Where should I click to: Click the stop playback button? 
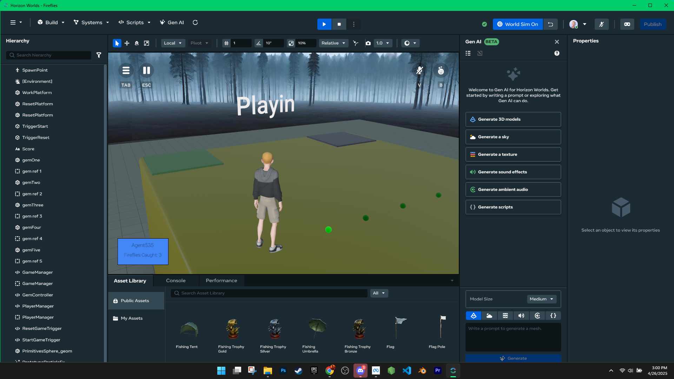pos(339,24)
